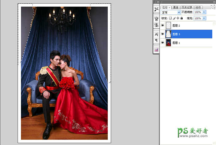This screenshot has height=145, width=216.
Task: Click the lock image pixels brush icon
Action: click(174, 19)
